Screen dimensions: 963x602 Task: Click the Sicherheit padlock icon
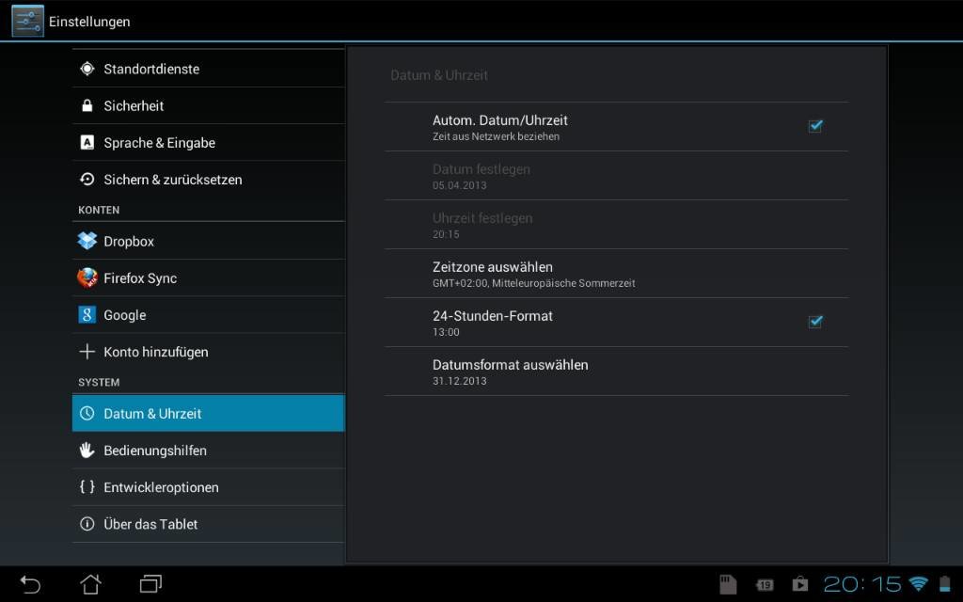click(87, 105)
